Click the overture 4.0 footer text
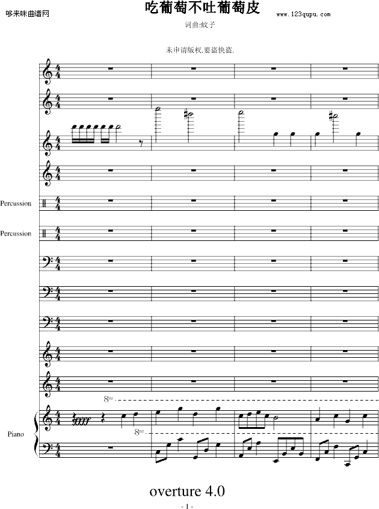Screen dimensions: 379x509 coord(187,490)
